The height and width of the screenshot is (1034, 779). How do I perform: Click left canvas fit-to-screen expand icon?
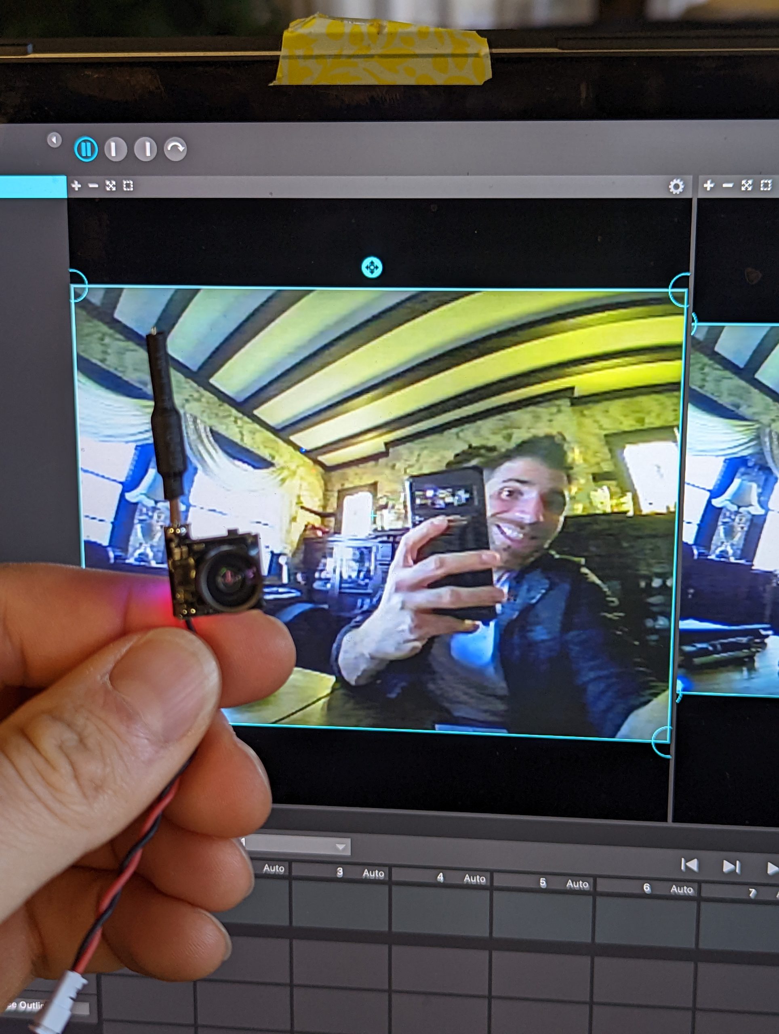coord(110,186)
